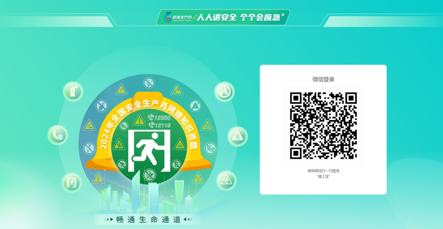Click the slip hazard triangle bubble icon

click(226, 181)
